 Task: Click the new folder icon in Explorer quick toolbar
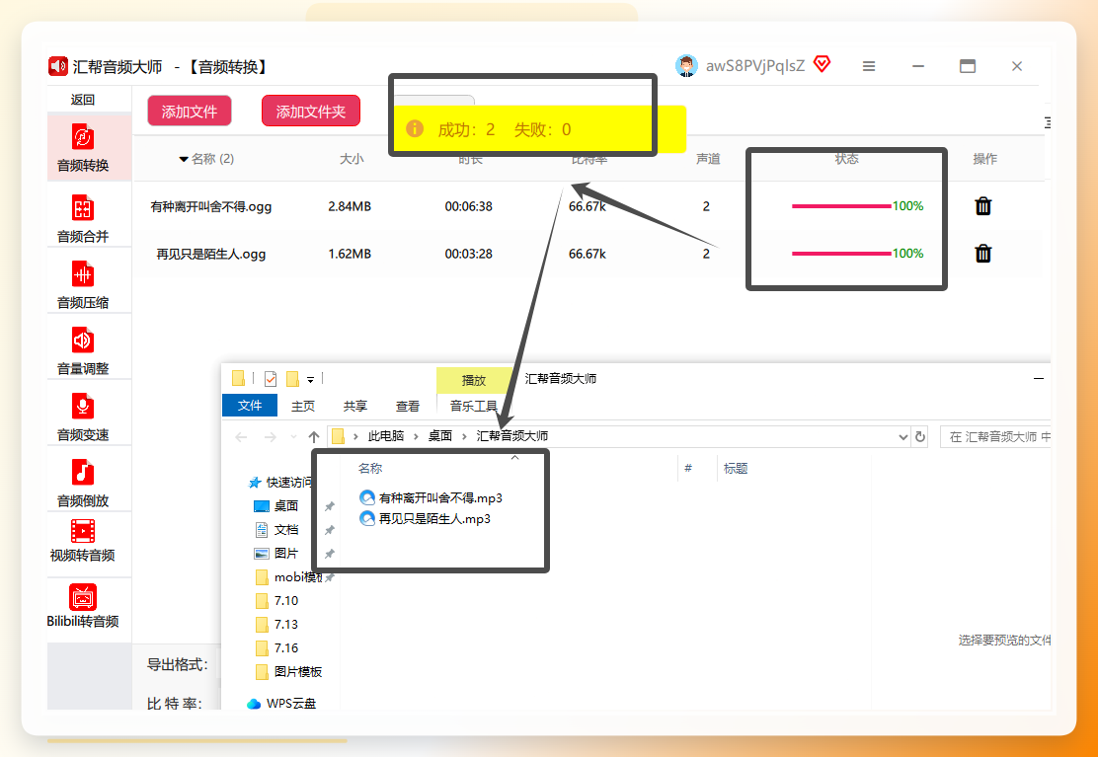pos(292,379)
